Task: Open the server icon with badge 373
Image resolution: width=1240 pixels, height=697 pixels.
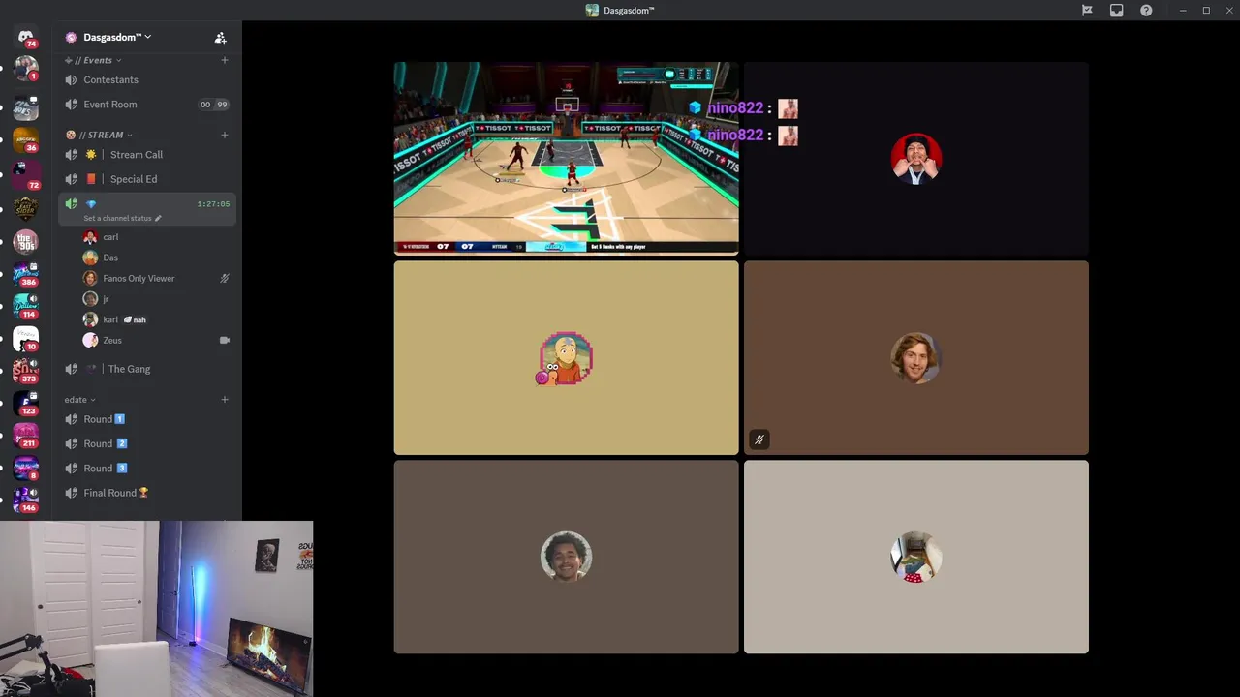Action: coord(26,371)
